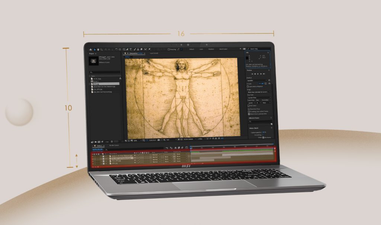Toggle the Snapping checkbox
Screen dimensions: 381x225
[169, 49]
